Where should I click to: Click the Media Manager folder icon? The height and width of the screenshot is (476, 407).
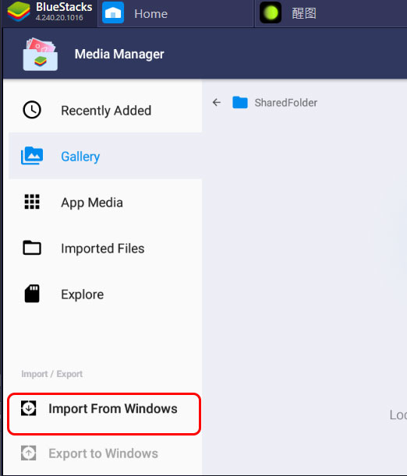click(x=41, y=54)
